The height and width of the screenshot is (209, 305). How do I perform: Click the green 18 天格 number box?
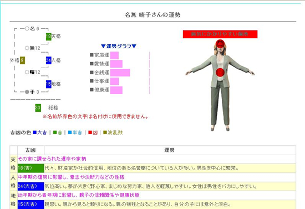coord(48,37)
